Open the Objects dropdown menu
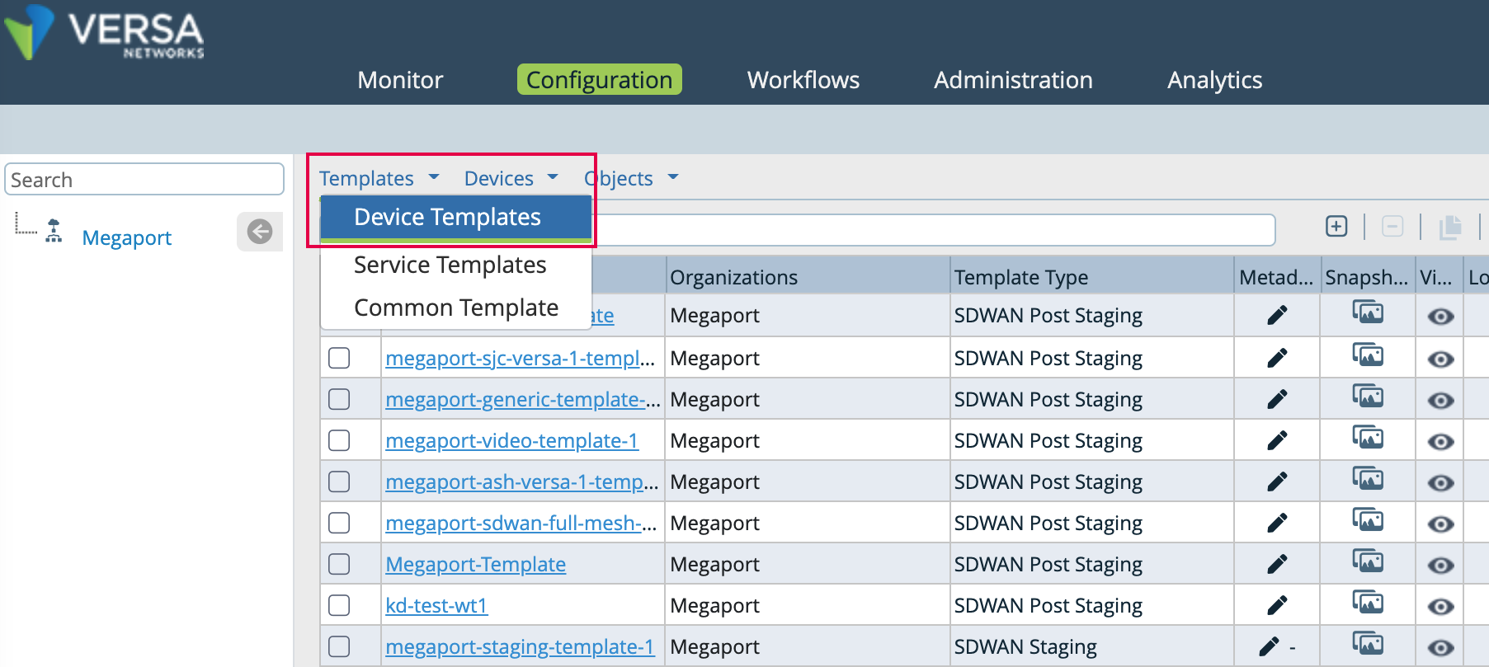 click(x=631, y=178)
